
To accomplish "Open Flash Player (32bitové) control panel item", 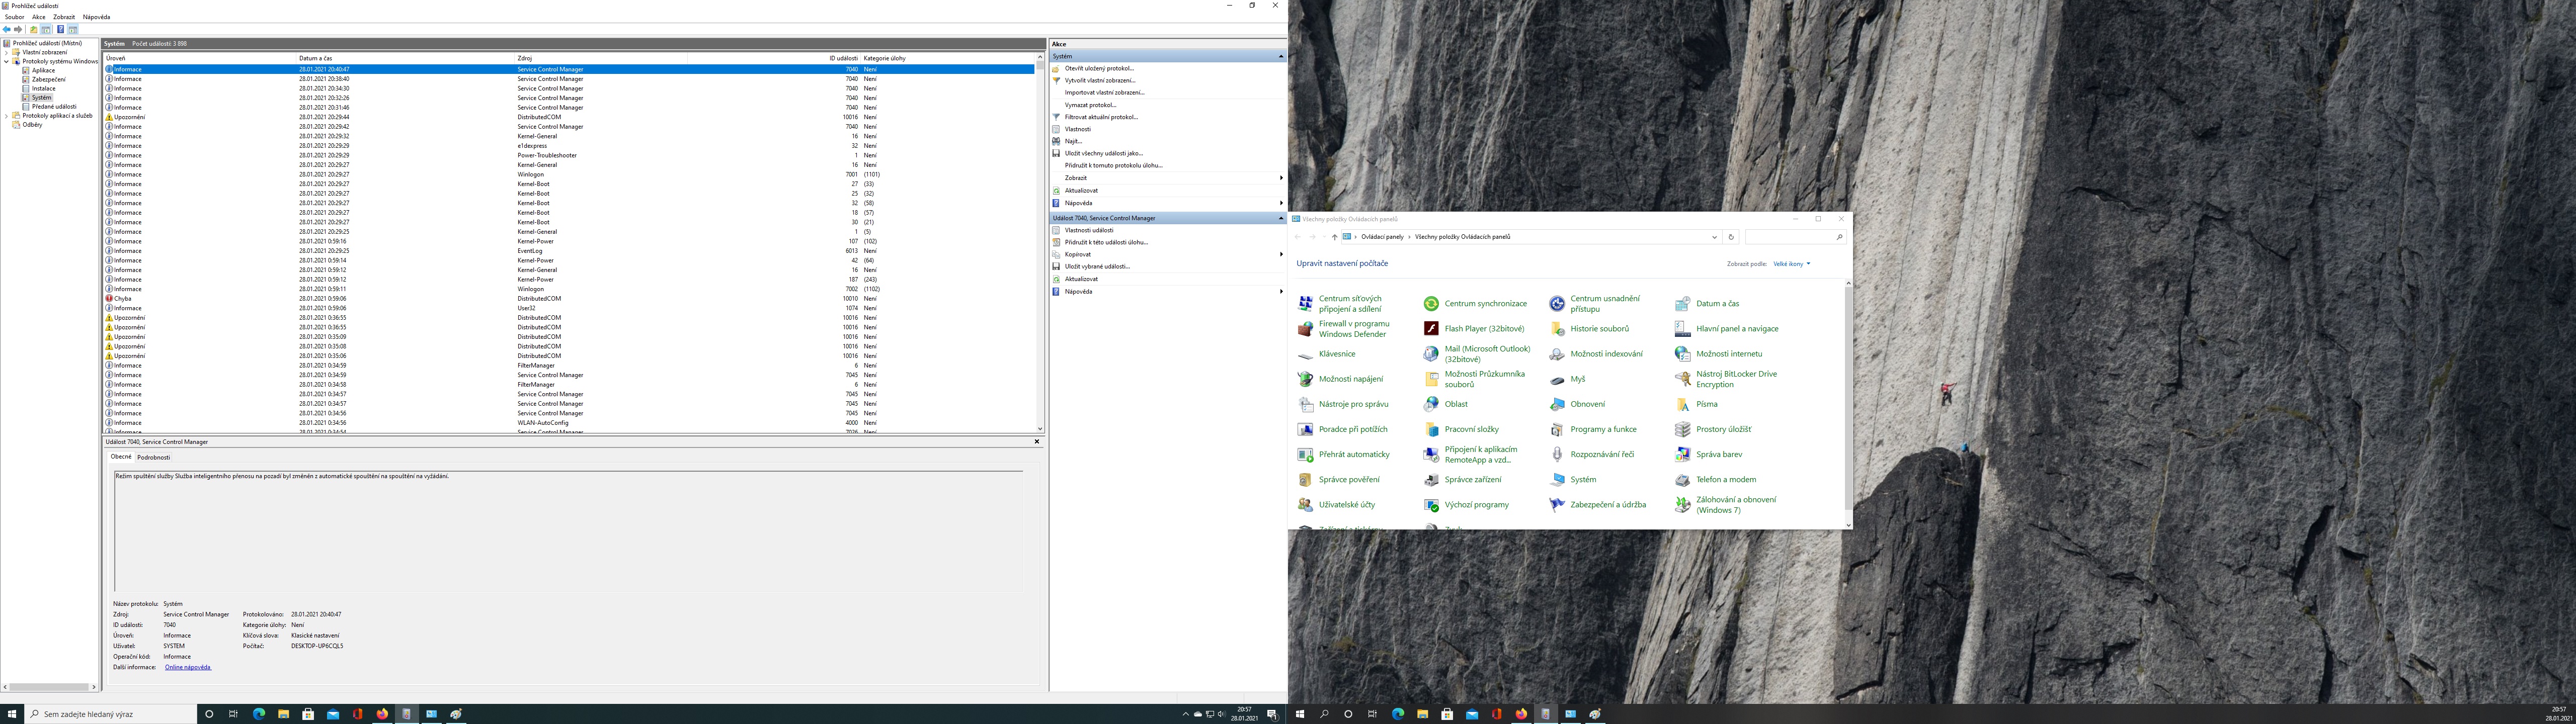I will tap(1483, 329).
